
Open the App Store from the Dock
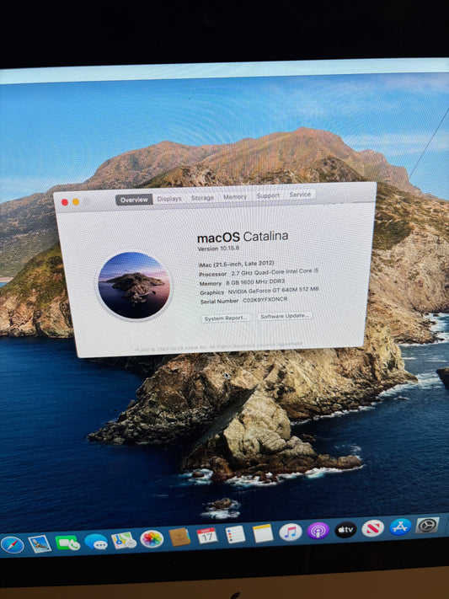point(400,527)
